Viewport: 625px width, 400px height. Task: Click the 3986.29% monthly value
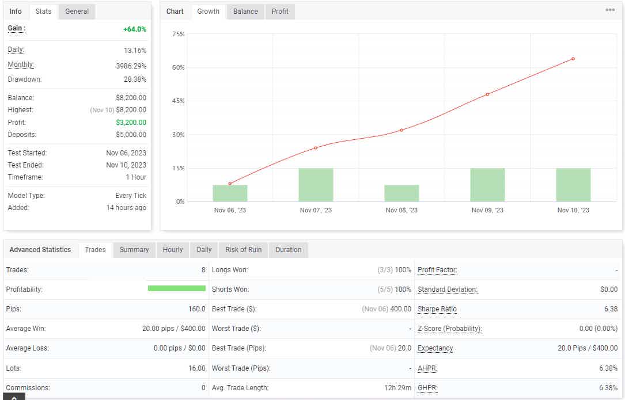point(131,66)
